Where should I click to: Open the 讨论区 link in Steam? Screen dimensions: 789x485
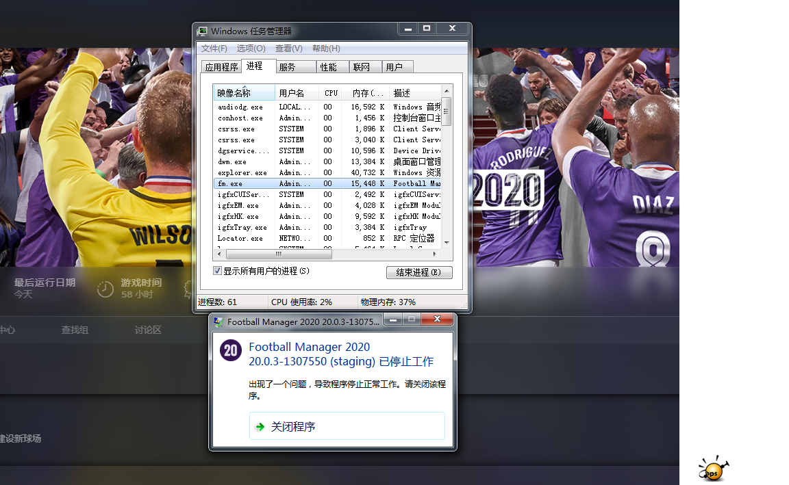click(x=148, y=330)
